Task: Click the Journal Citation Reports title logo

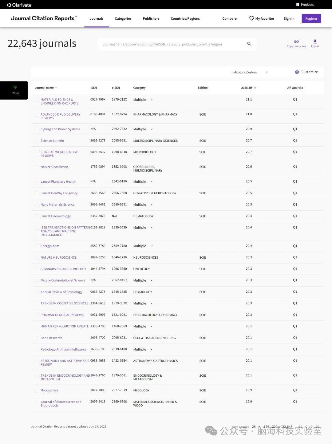Action: click(44, 18)
